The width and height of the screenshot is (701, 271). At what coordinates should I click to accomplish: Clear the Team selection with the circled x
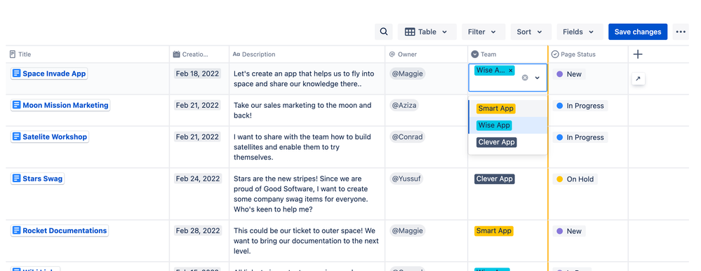[525, 78]
